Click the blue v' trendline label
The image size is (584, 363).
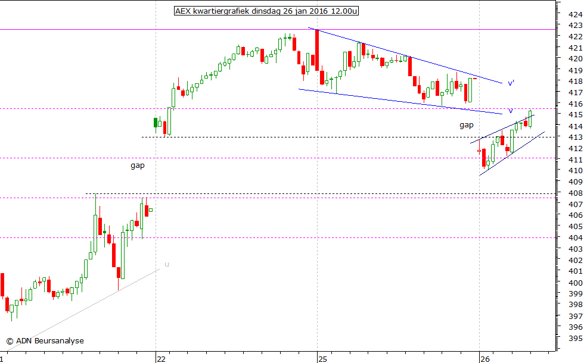point(511,83)
